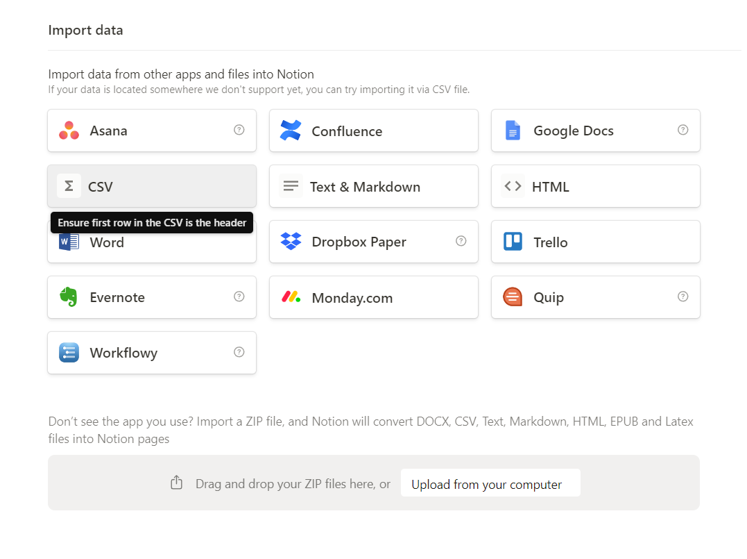The image size is (747, 559).
Task: Pick Text & Markdown import
Action: click(x=373, y=186)
